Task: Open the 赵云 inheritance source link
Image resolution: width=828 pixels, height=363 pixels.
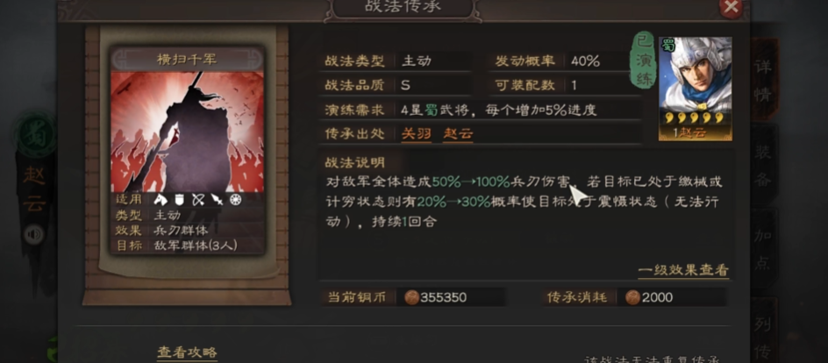Action: [x=457, y=133]
